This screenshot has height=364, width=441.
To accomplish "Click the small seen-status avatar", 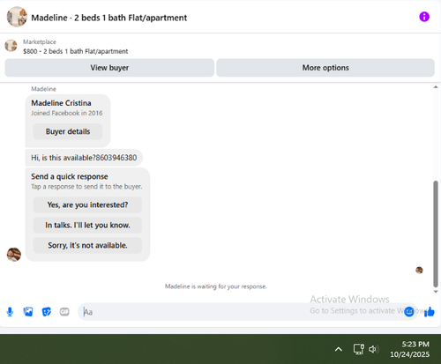I will point(419,271).
